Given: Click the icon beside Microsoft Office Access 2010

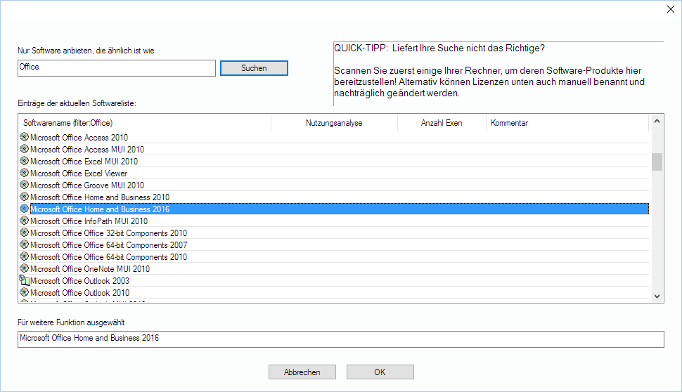Looking at the screenshot, I should tap(25, 137).
